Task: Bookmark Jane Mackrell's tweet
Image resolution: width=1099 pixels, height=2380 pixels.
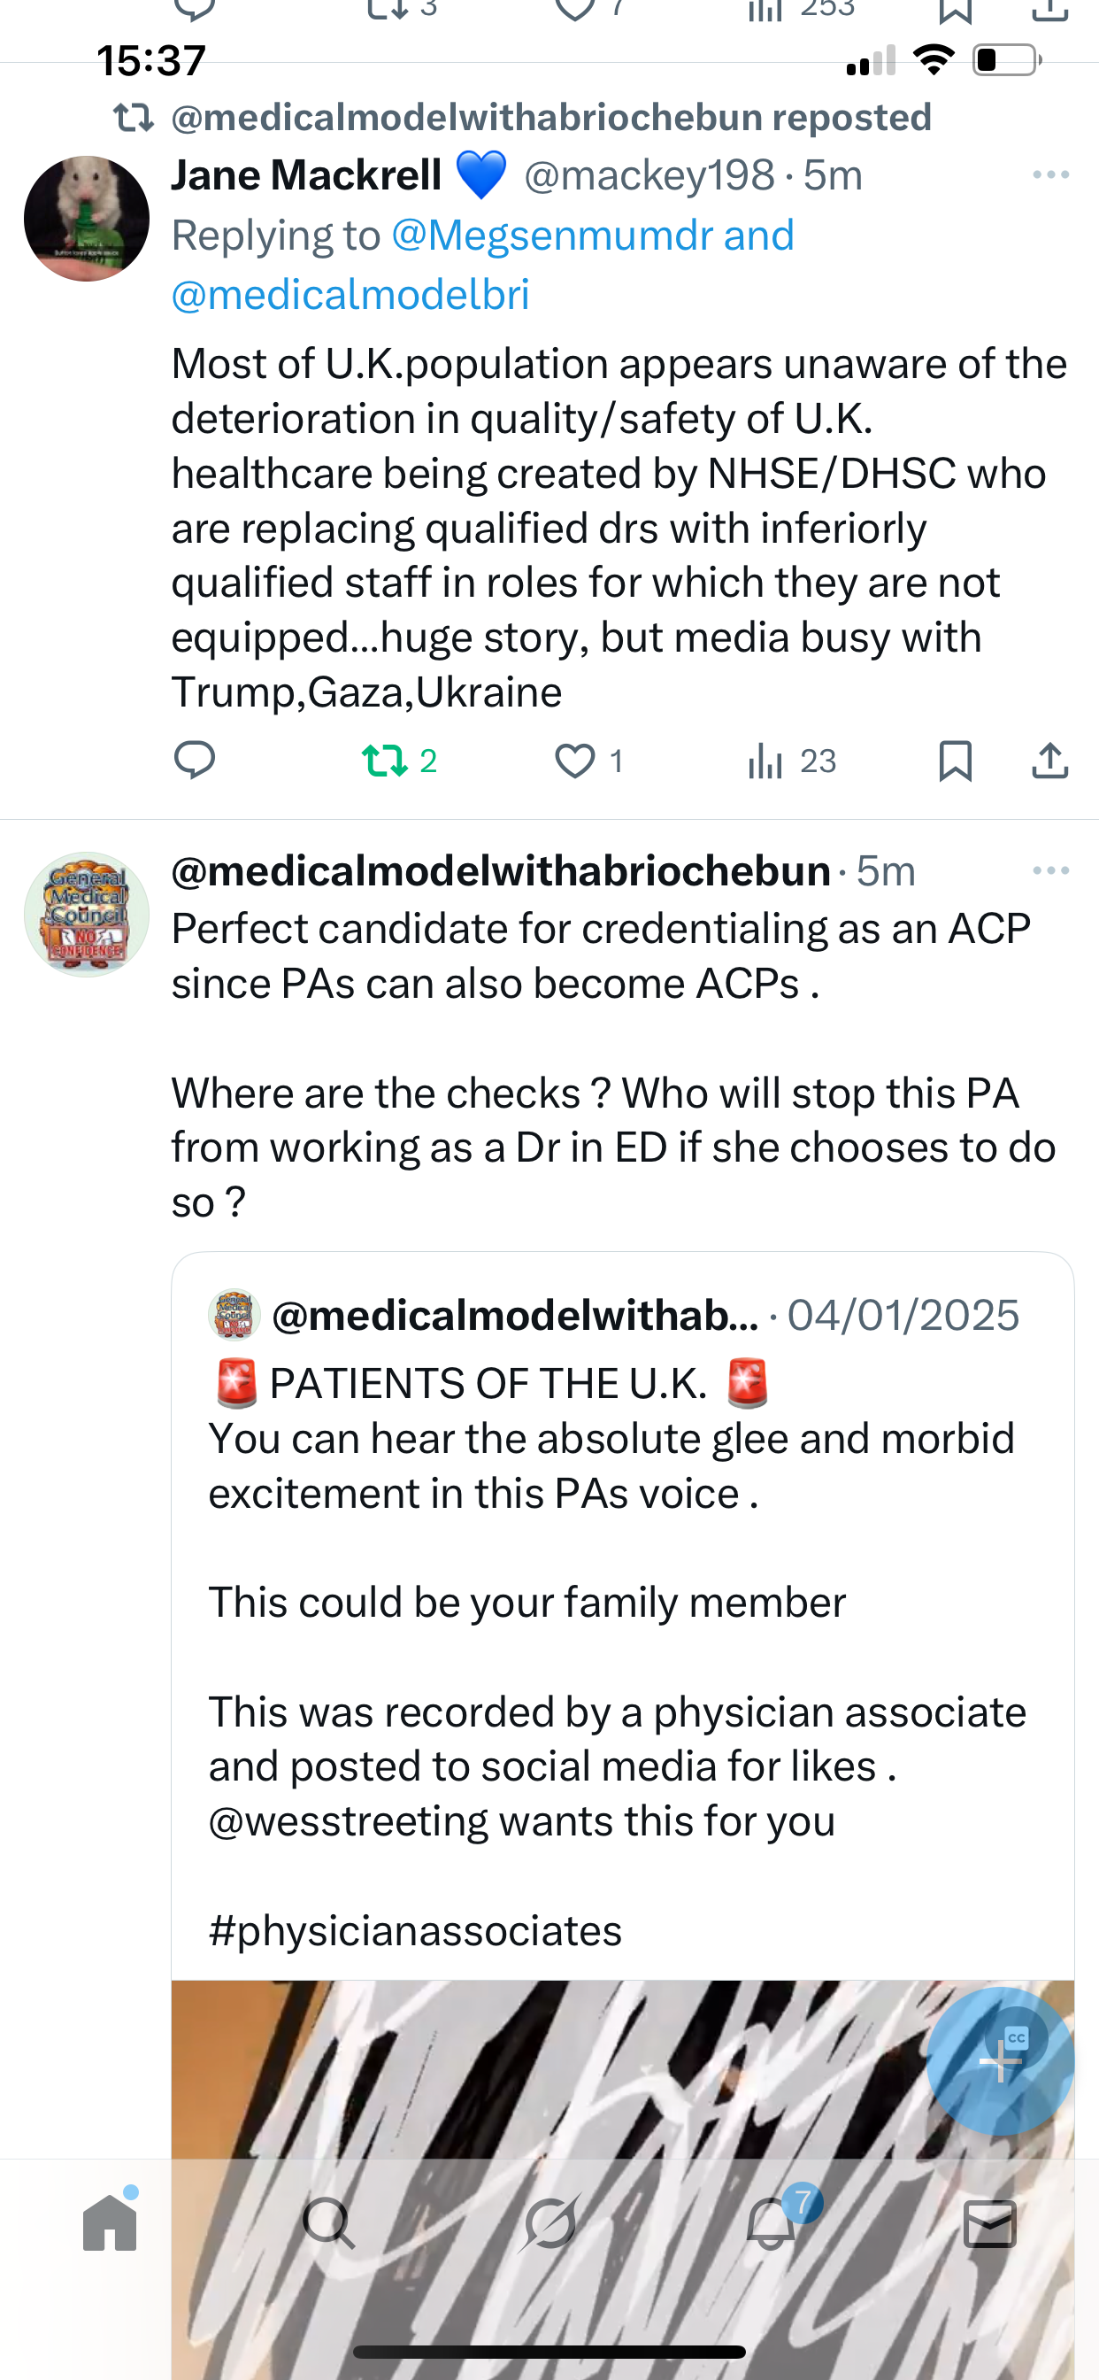Action: [x=954, y=761]
